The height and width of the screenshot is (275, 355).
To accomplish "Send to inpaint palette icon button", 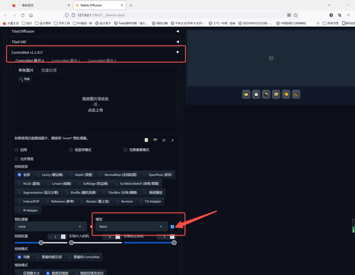I will coord(286,94).
